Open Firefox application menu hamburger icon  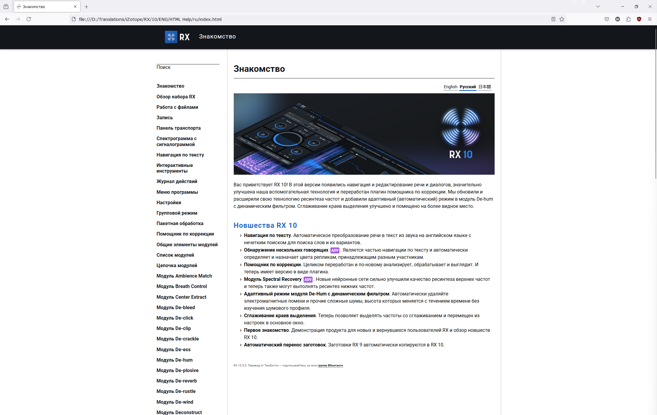click(x=650, y=19)
